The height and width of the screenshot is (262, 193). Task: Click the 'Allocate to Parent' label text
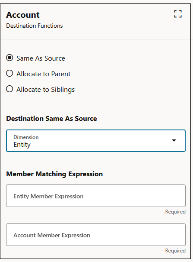(x=43, y=74)
